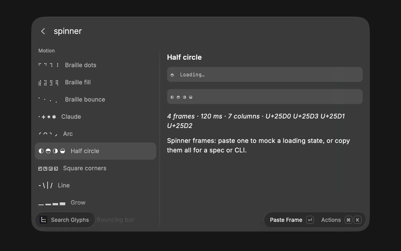The width and height of the screenshot is (401, 251).
Task: Click the K key icon beside Actions
Action: click(x=357, y=220)
